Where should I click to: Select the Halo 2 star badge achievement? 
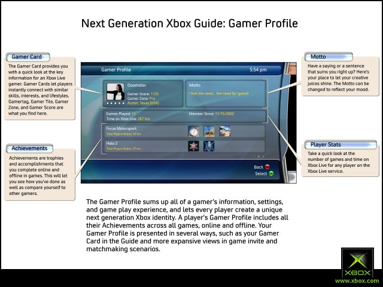[193, 146]
